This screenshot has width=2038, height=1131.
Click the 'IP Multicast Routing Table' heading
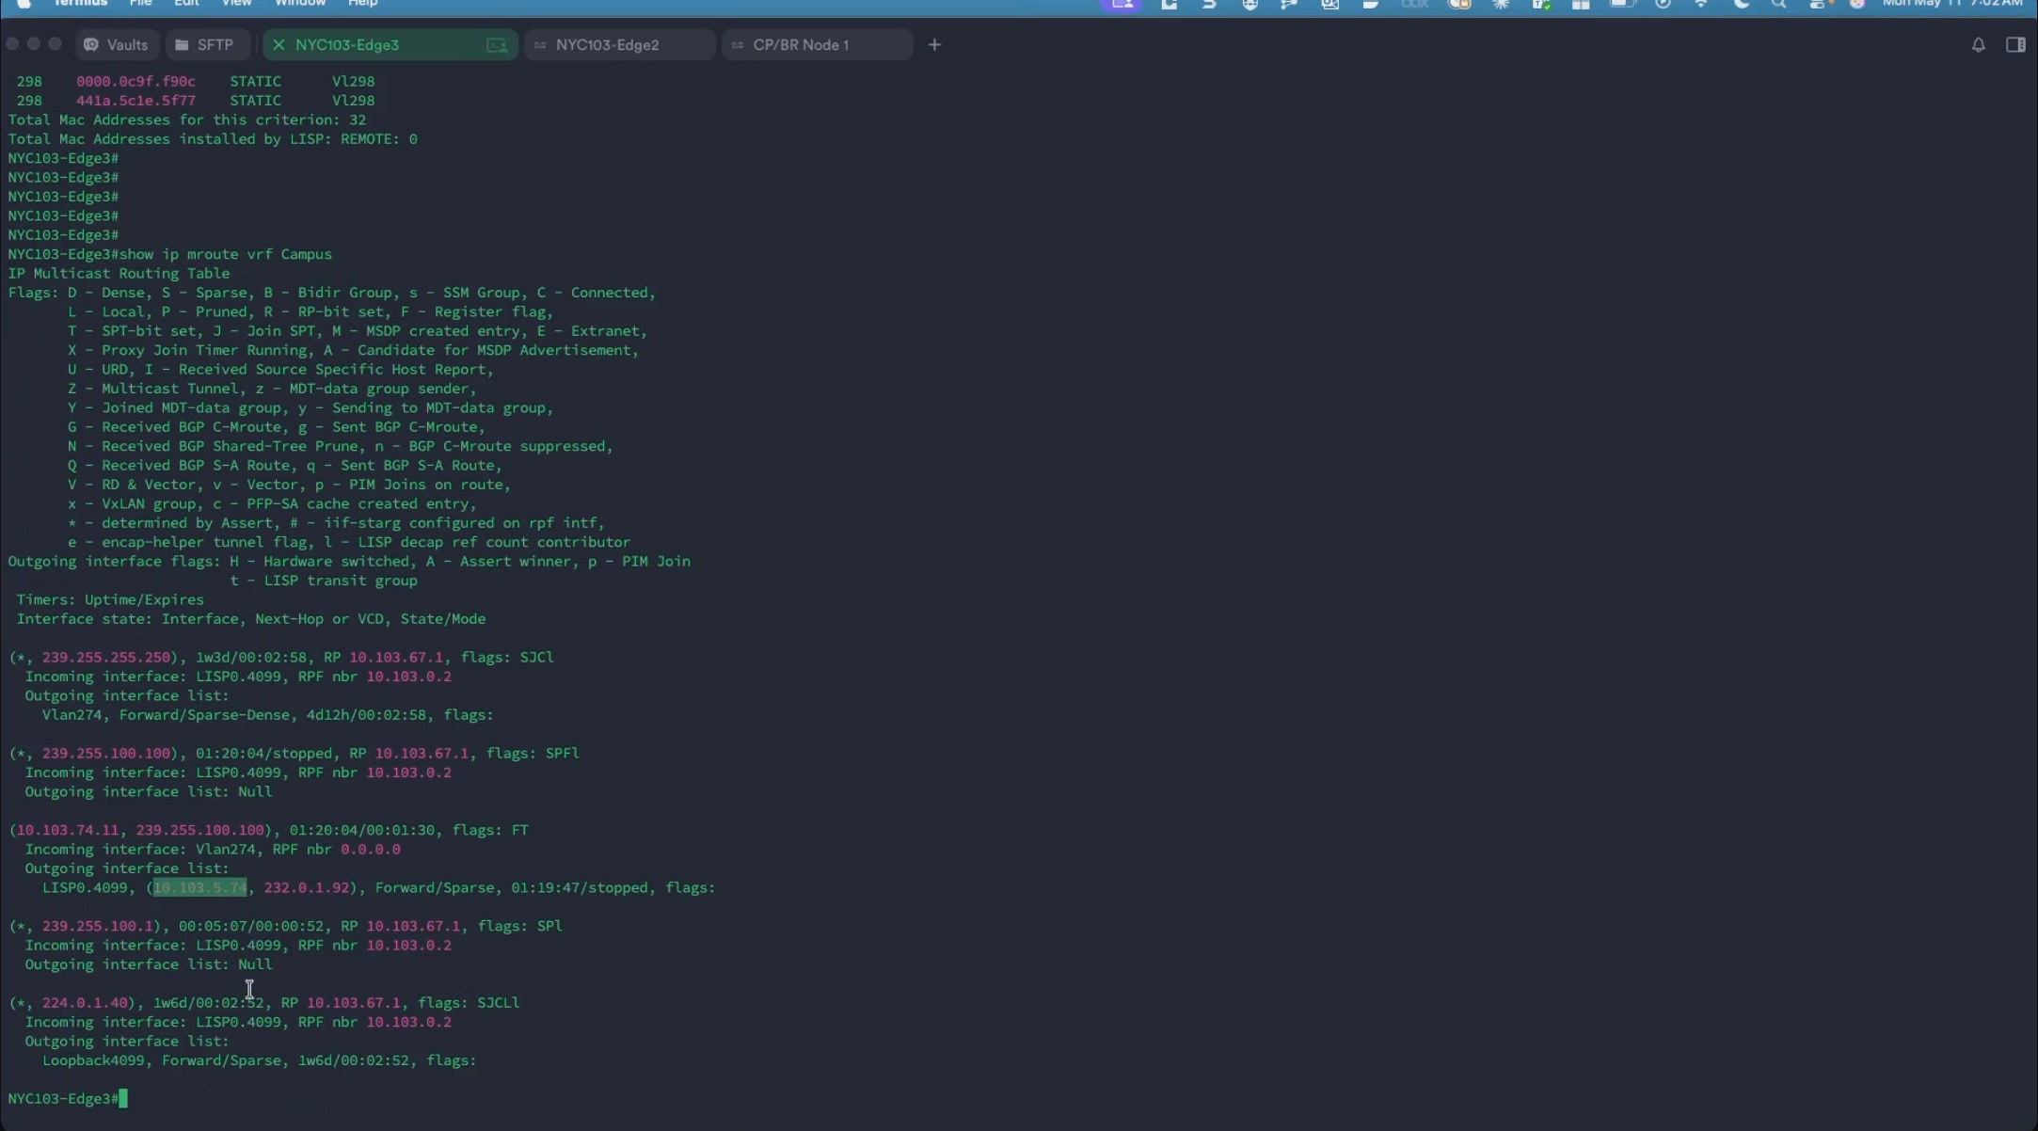pos(119,273)
